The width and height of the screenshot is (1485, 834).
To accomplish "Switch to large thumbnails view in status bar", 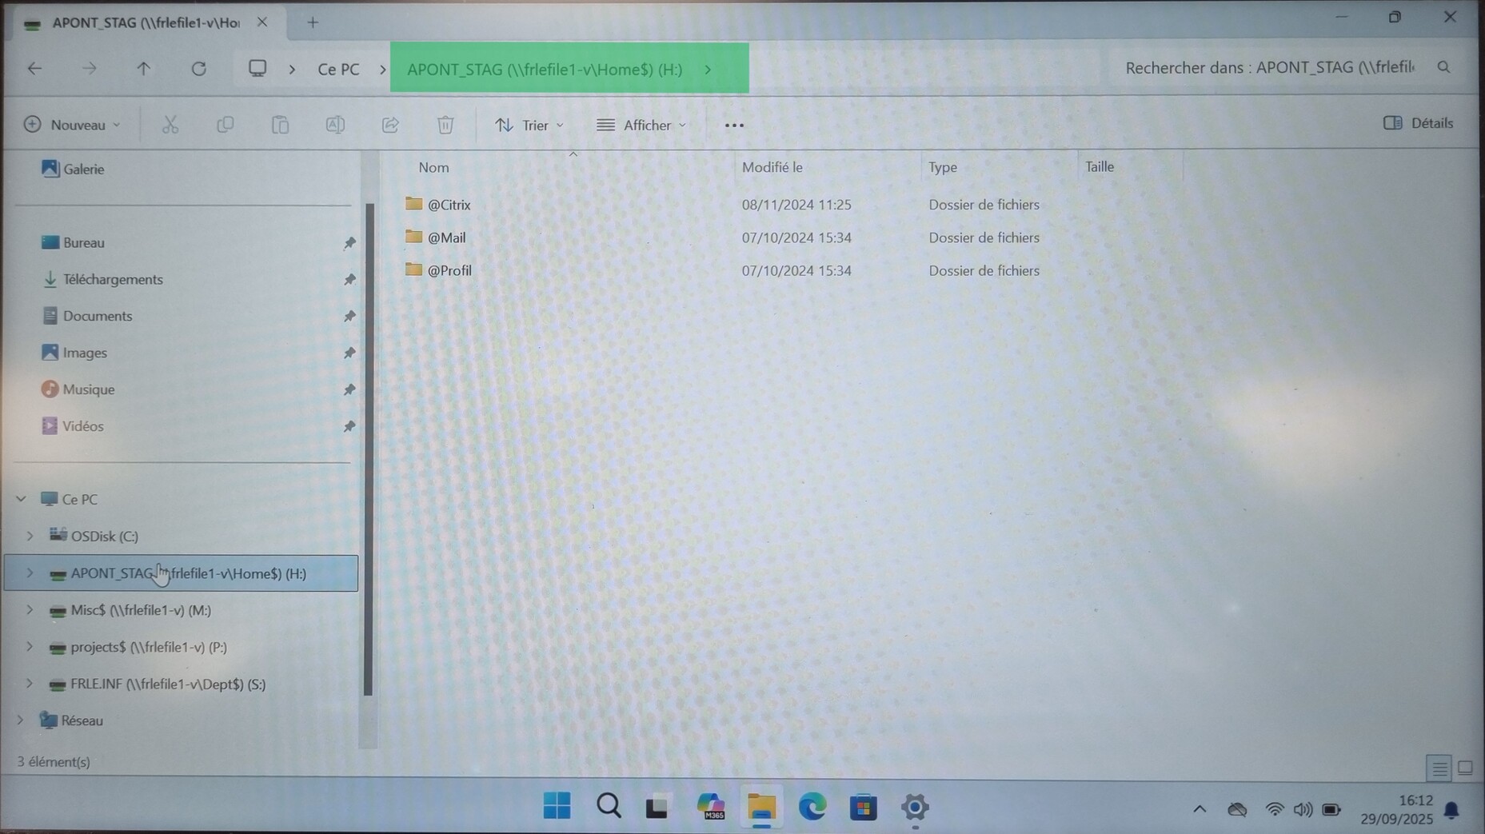I will pyautogui.click(x=1465, y=768).
